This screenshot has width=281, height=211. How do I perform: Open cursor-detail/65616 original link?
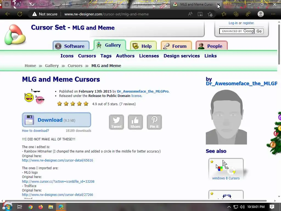(x=57, y=160)
